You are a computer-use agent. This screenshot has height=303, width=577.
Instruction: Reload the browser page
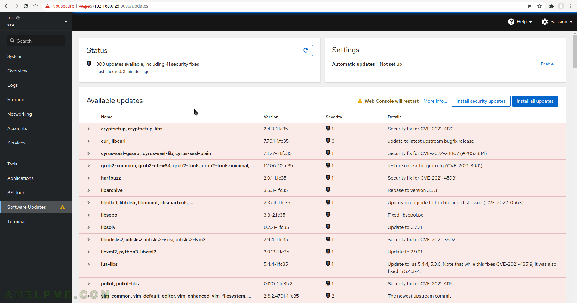tap(26, 6)
